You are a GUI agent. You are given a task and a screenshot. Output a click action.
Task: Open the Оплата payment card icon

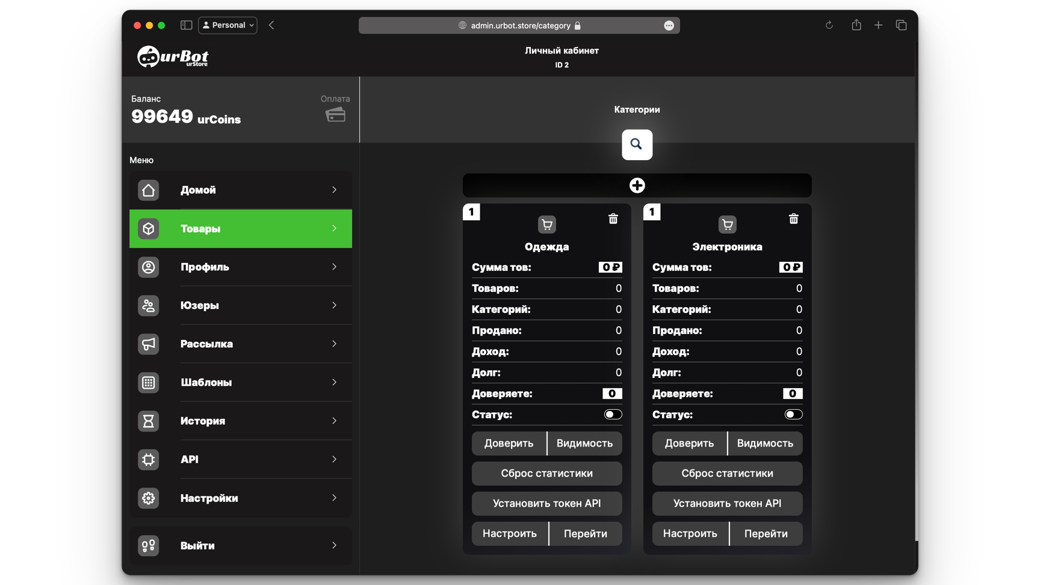tap(335, 114)
